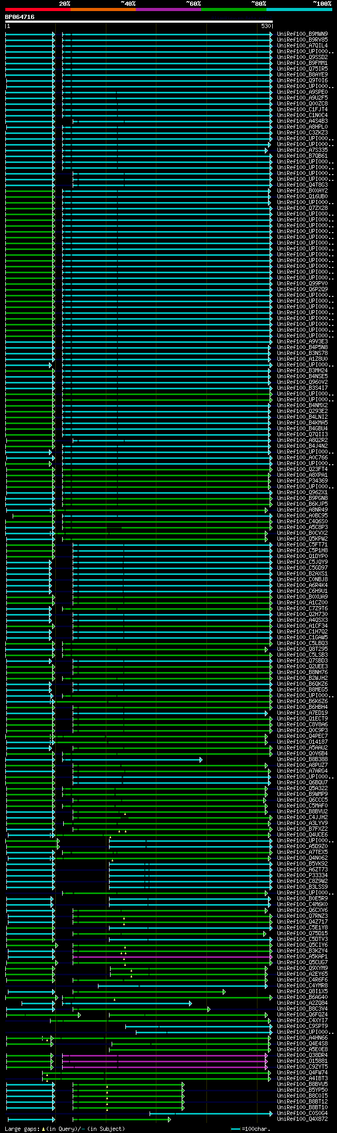This screenshot has width=337, height=1133.
Task: Select hit UniRef100_A4S4B3
Action: (302, 121)
